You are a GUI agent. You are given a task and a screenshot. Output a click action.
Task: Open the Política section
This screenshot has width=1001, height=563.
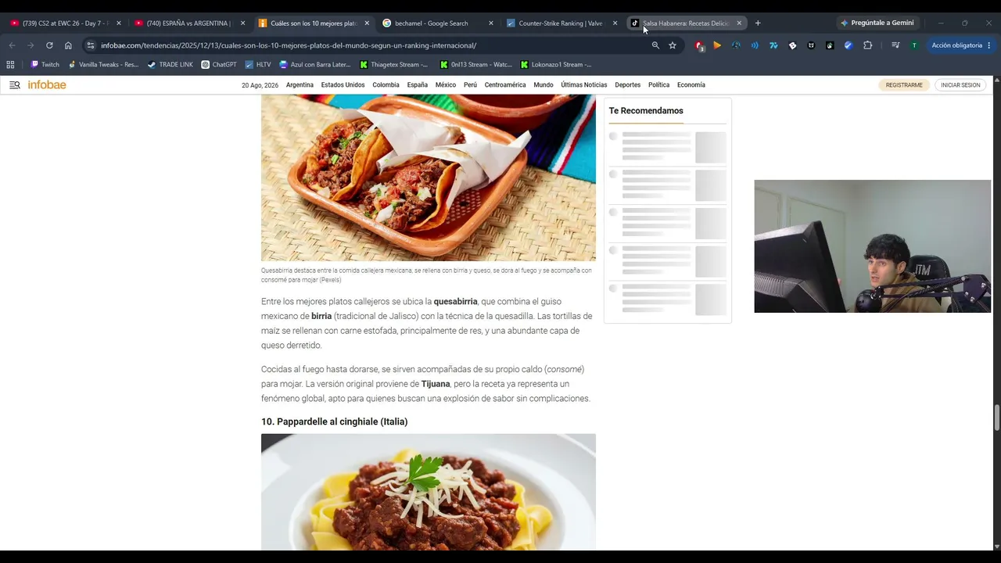click(x=658, y=84)
